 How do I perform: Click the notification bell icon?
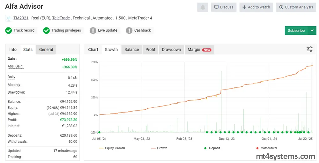tap(203, 7)
